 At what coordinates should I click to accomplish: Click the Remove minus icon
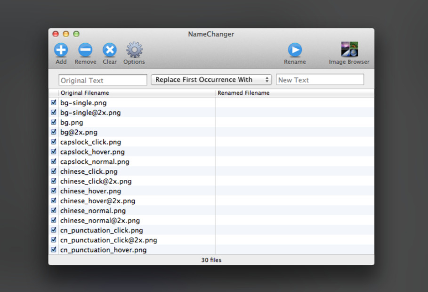(x=85, y=50)
